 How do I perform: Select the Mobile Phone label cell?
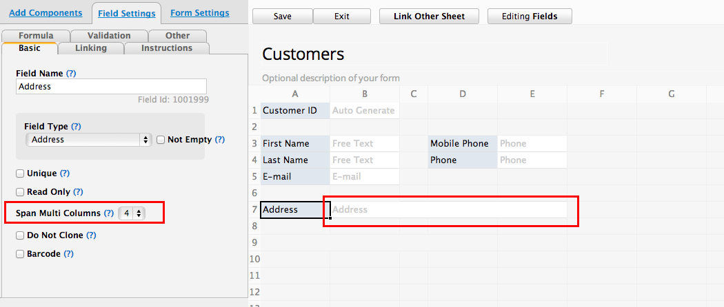[462, 144]
